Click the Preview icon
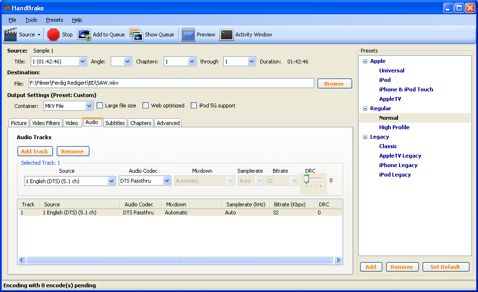Viewport: 478px width, 292px height. (188, 35)
